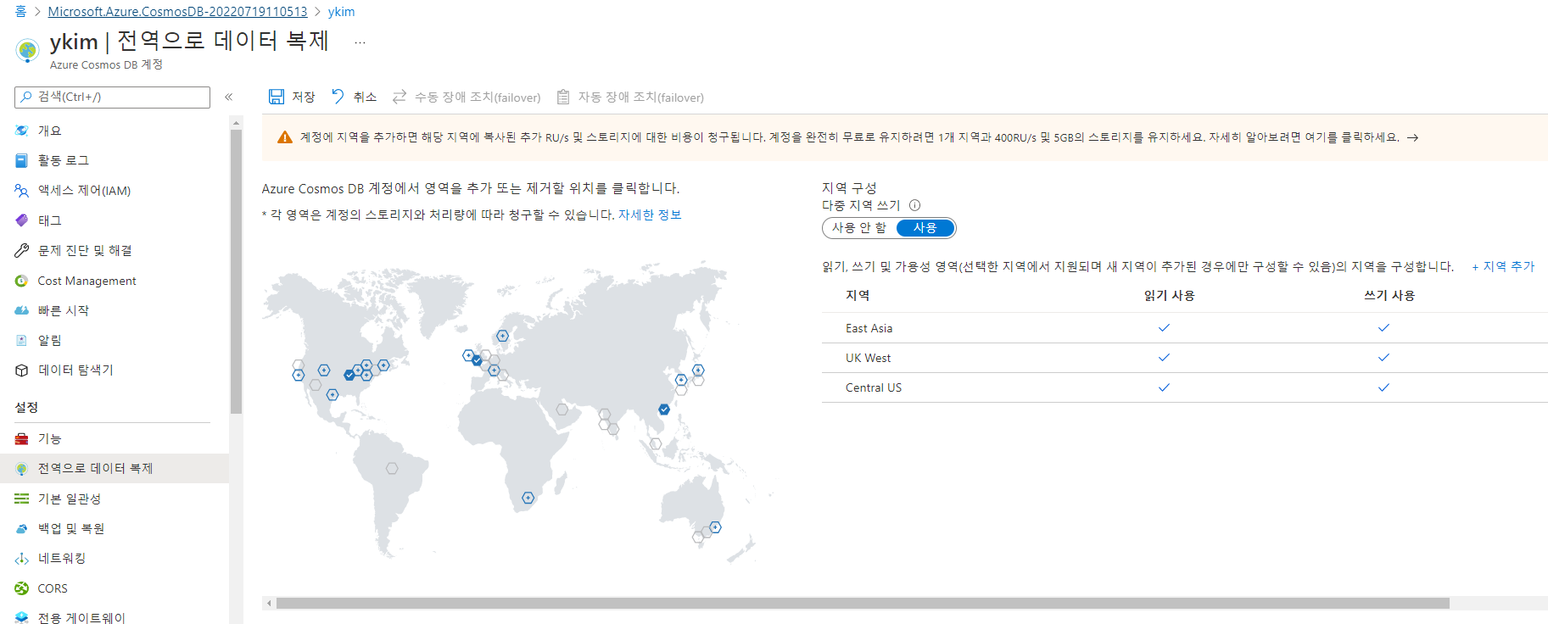Click the Central US checked marker on map
The width and height of the screenshot is (1548, 624).
pyautogui.click(x=349, y=375)
